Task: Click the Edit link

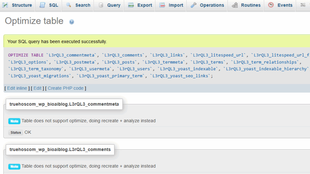Action: click(37, 88)
